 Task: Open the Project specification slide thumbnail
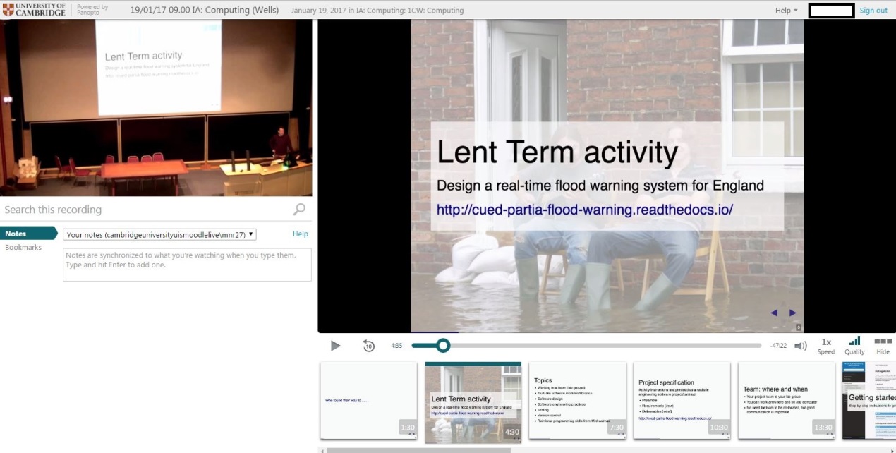tap(682, 401)
